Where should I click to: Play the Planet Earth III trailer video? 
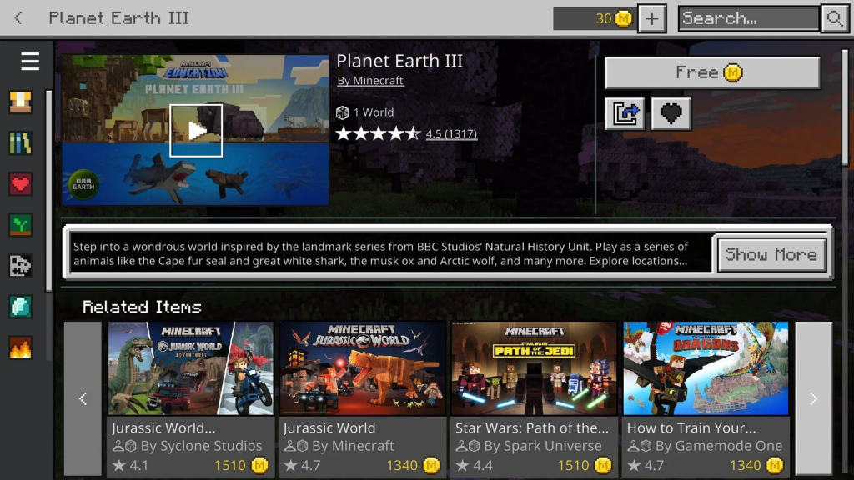196,131
